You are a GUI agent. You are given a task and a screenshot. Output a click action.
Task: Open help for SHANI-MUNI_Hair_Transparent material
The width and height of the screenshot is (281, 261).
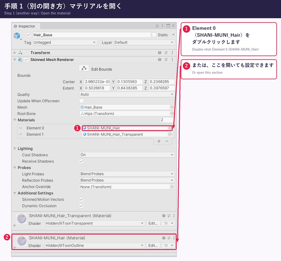click(164, 216)
